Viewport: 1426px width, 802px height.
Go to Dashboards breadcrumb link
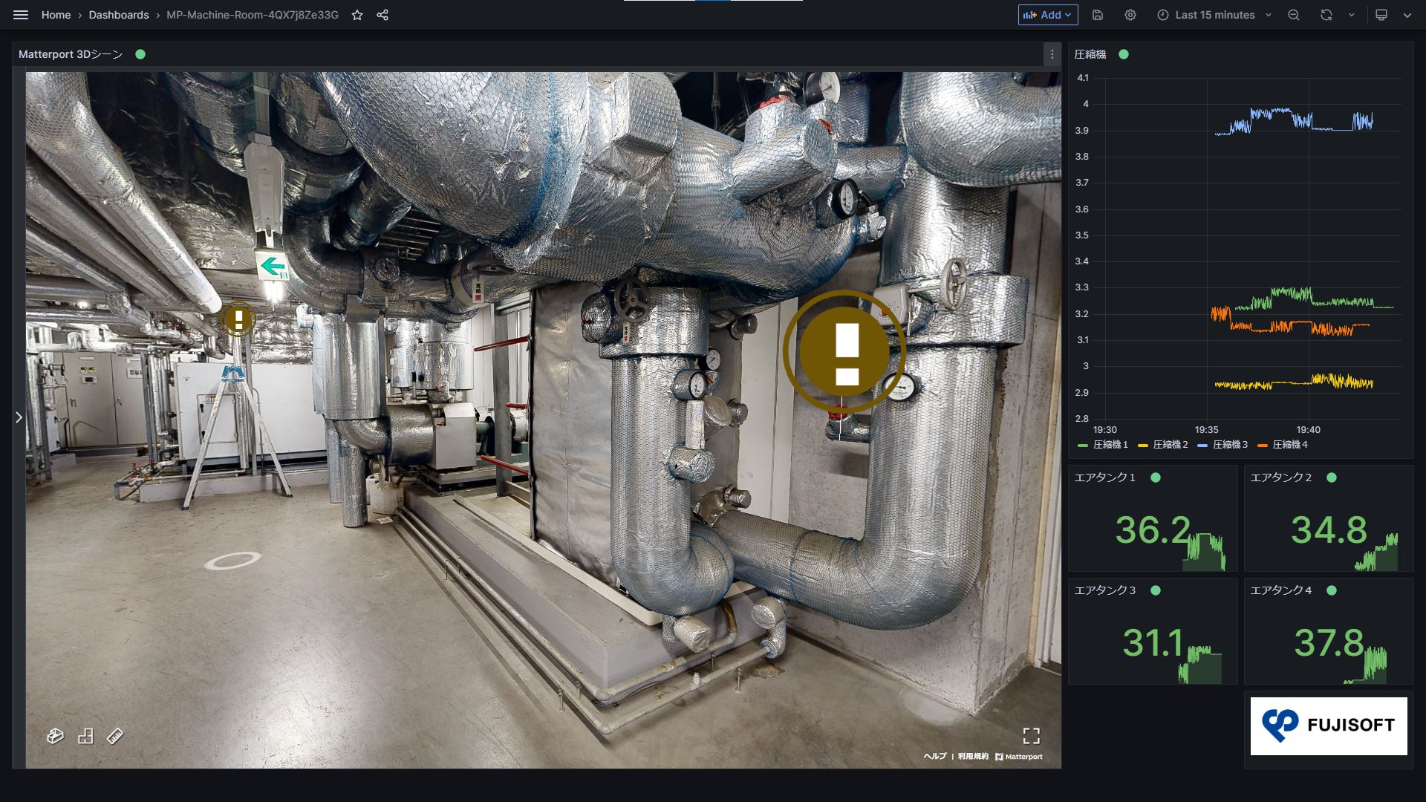tap(119, 15)
